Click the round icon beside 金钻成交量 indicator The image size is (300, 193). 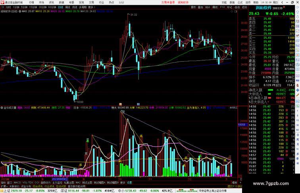point(2,108)
